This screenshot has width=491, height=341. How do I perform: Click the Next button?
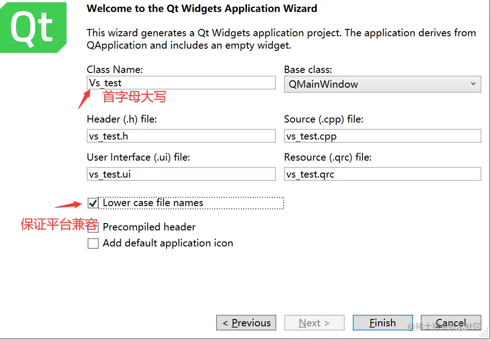tap(314, 323)
